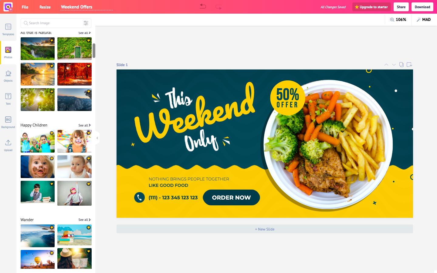This screenshot has height=273, width=437.
Task: Click the Download button
Action: pyautogui.click(x=422, y=7)
